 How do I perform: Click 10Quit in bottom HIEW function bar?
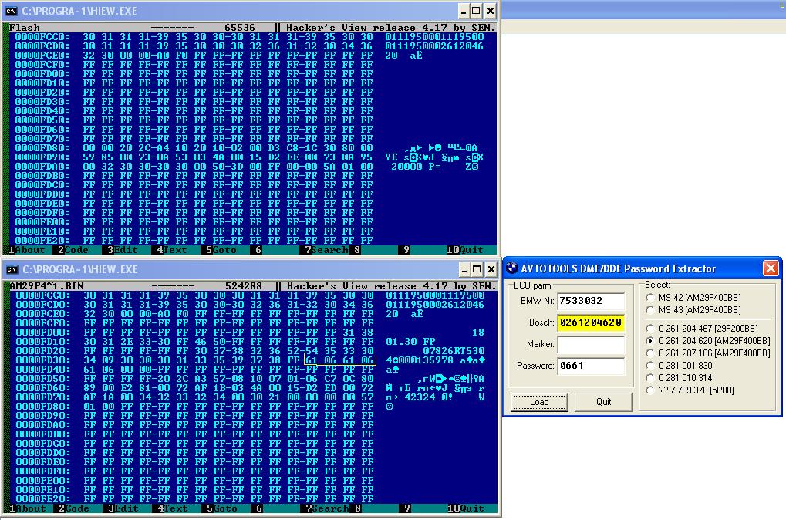(x=466, y=508)
